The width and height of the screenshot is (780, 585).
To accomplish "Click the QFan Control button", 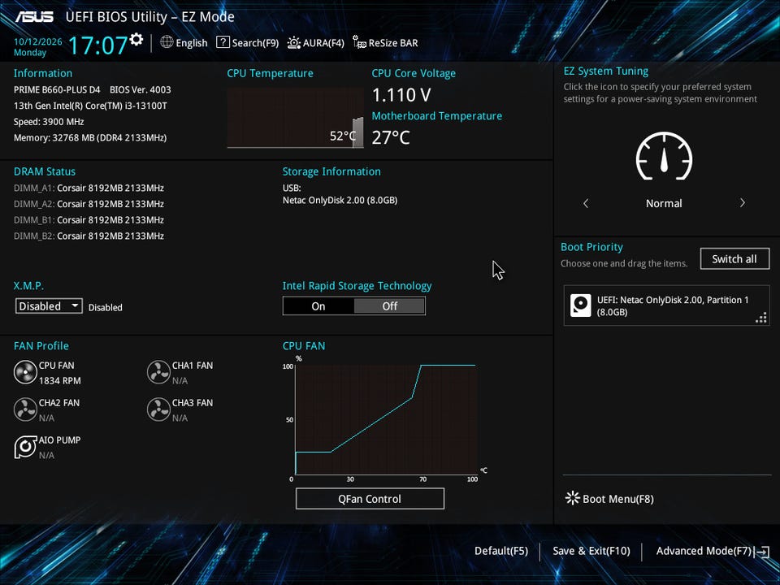I will point(370,498).
